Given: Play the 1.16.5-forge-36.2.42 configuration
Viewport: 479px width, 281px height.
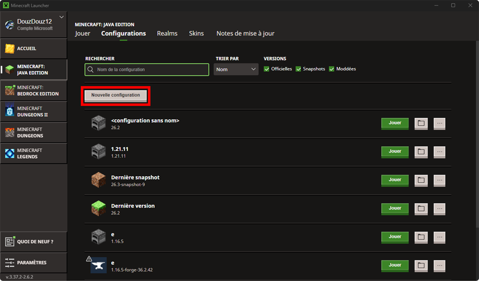Looking at the screenshot, I should coord(395,265).
